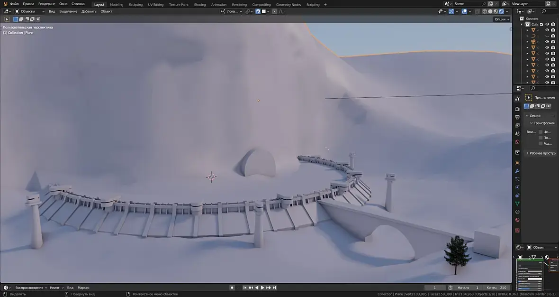Open the proportional editing falloff curve
The image size is (559, 297).
coord(281,11)
